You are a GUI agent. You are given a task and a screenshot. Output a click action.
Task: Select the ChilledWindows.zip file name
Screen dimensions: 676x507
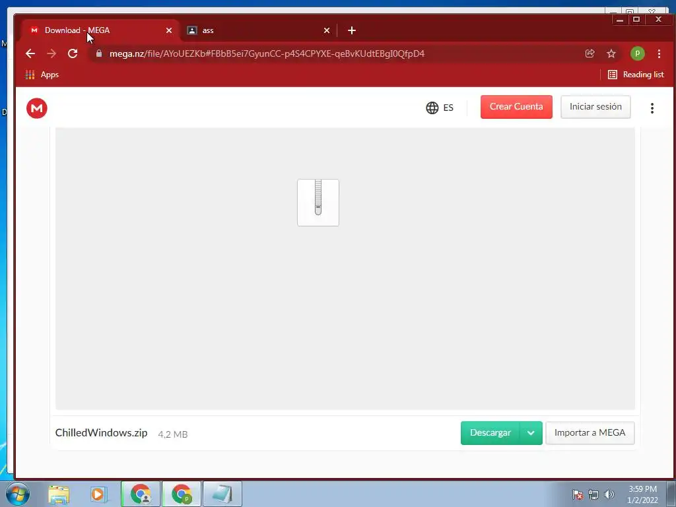101,433
